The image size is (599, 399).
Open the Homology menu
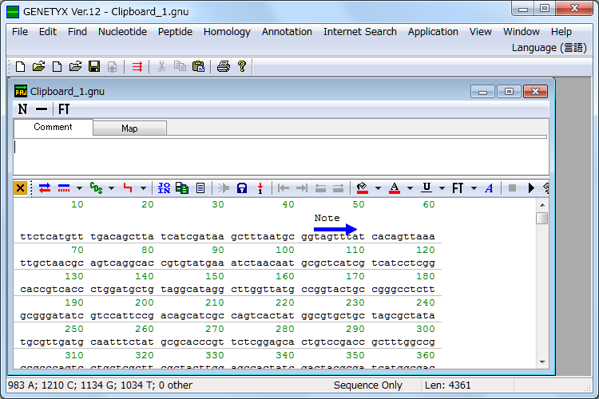click(227, 32)
